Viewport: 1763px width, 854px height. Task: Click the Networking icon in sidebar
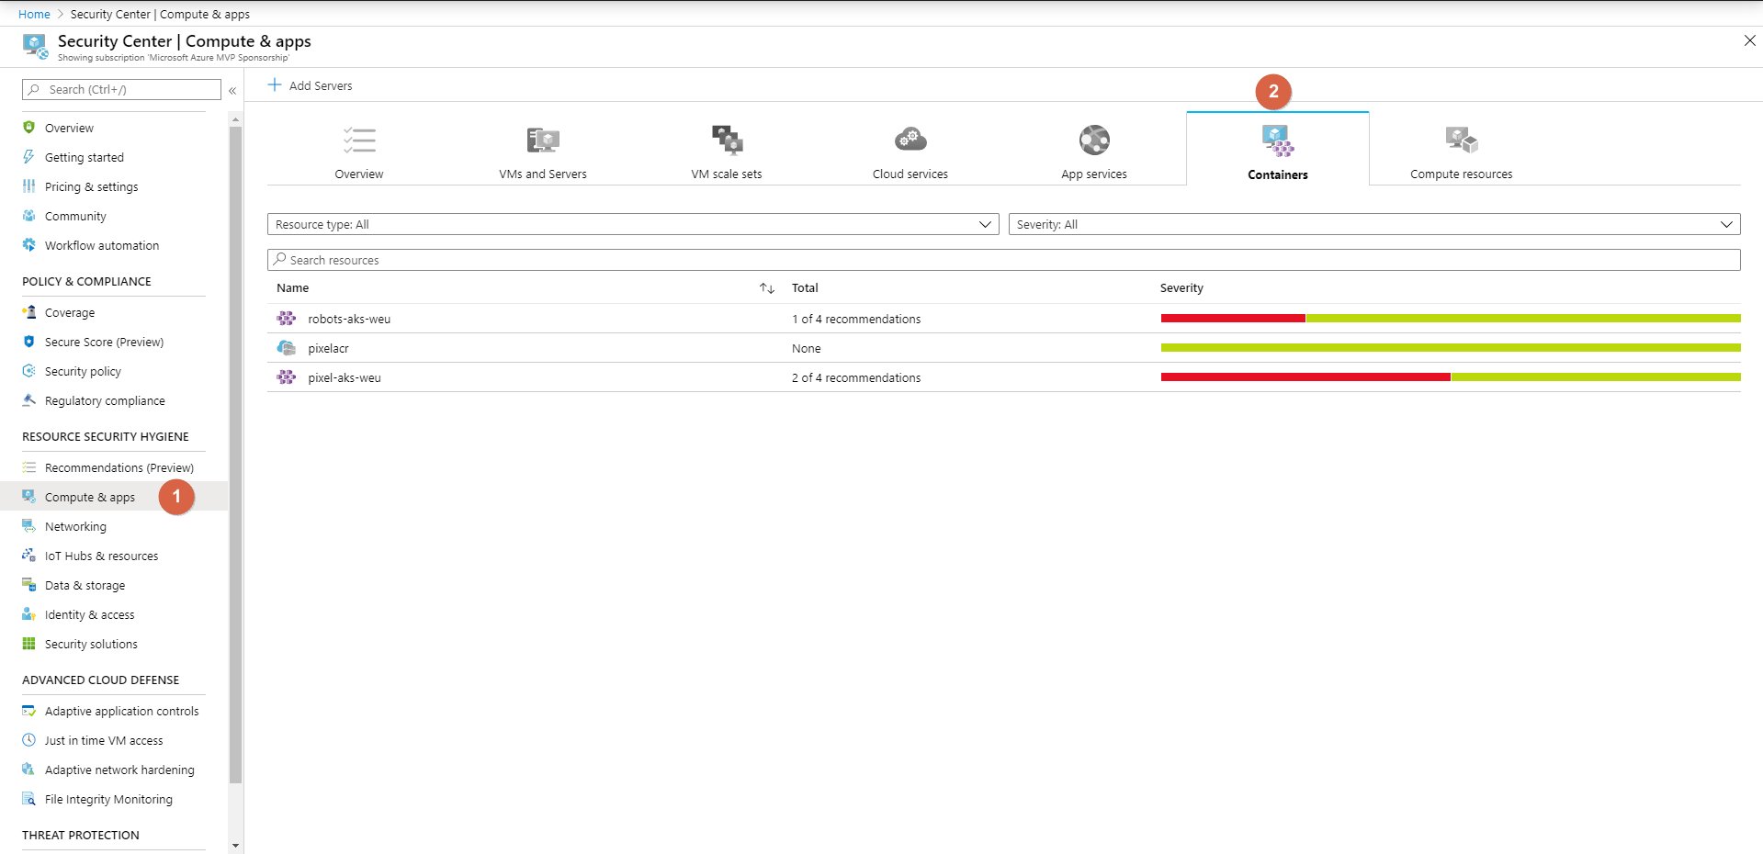pos(28,526)
